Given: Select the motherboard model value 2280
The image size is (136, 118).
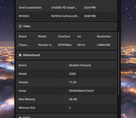Looking at the screenshot, I should (x=72, y=74).
